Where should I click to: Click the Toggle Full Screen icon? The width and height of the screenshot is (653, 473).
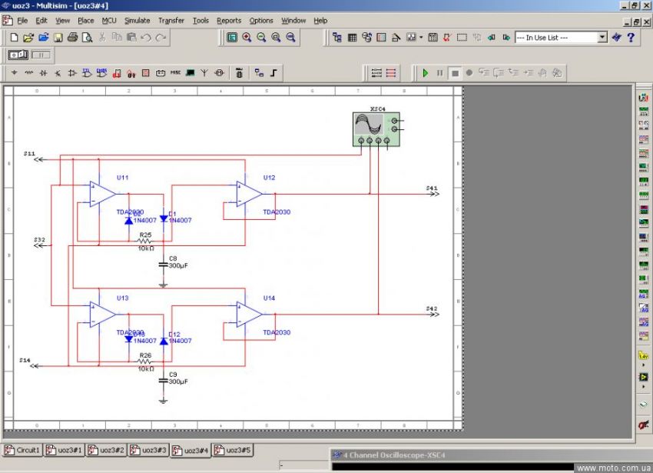click(x=232, y=37)
